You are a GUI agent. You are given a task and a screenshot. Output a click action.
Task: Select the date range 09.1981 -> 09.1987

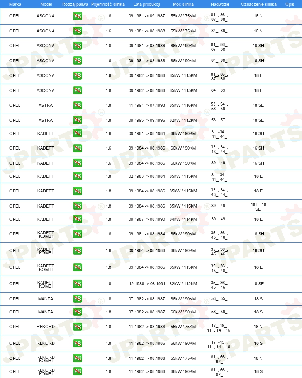click(x=147, y=16)
